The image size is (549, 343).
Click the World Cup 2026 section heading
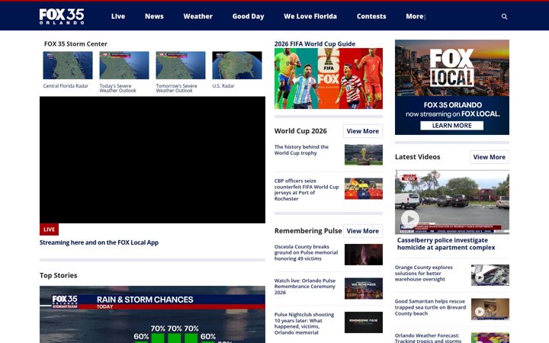[x=300, y=131]
